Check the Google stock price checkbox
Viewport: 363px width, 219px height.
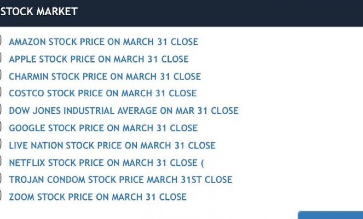tap(0, 127)
